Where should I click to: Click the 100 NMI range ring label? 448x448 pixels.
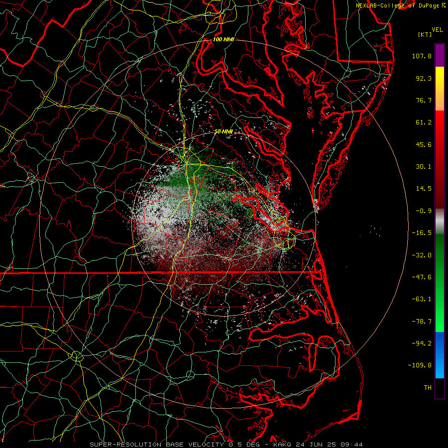click(224, 39)
